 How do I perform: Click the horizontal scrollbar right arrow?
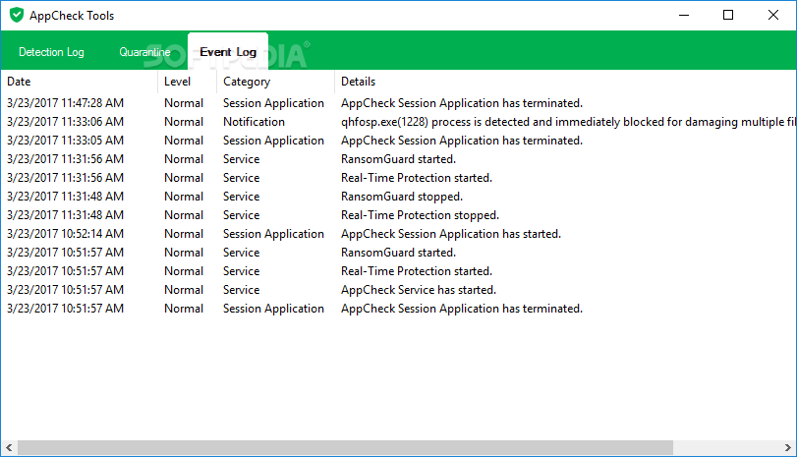pos(787,448)
